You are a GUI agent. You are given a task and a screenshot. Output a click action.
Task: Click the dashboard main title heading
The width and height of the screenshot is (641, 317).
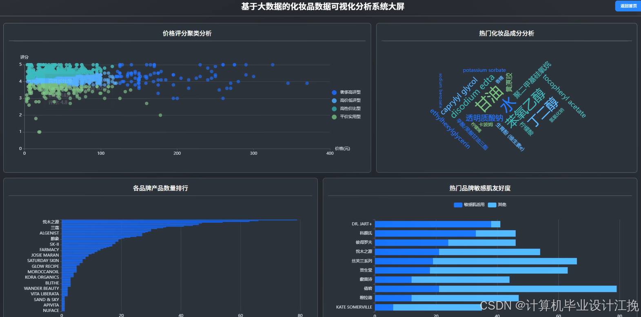pos(322,7)
